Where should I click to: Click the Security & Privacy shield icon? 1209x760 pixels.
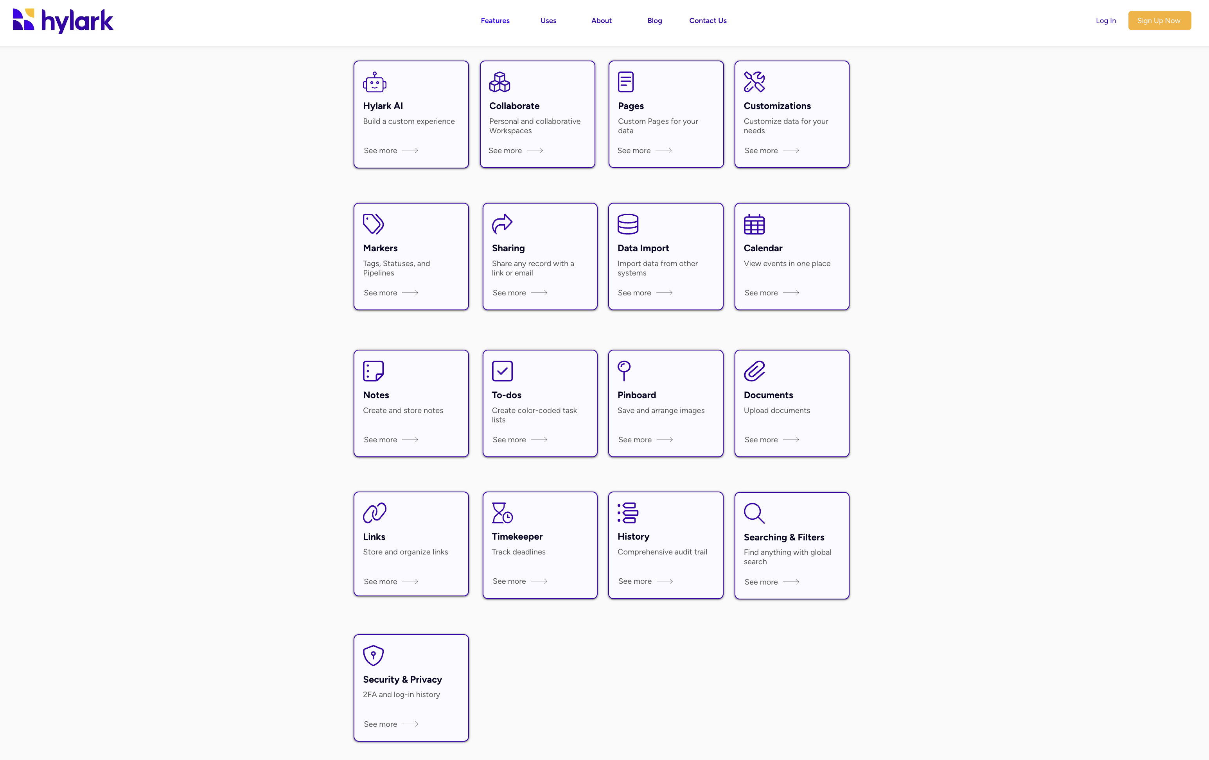[373, 655]
